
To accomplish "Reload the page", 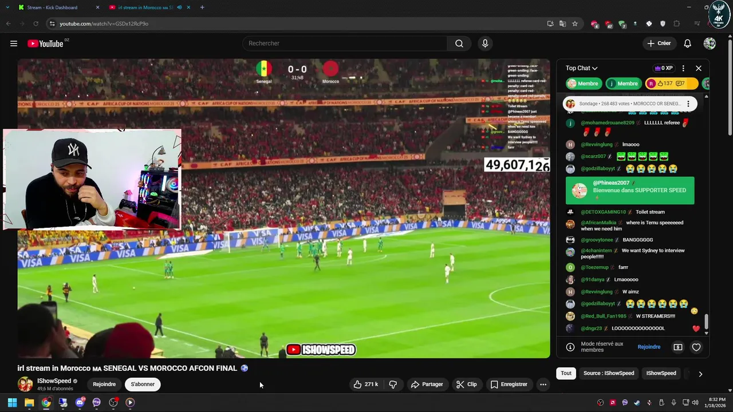I will coord(36,23).
